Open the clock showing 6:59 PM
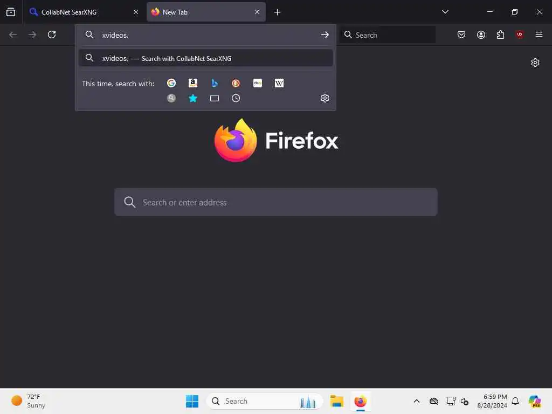 [x=492, y=401]
